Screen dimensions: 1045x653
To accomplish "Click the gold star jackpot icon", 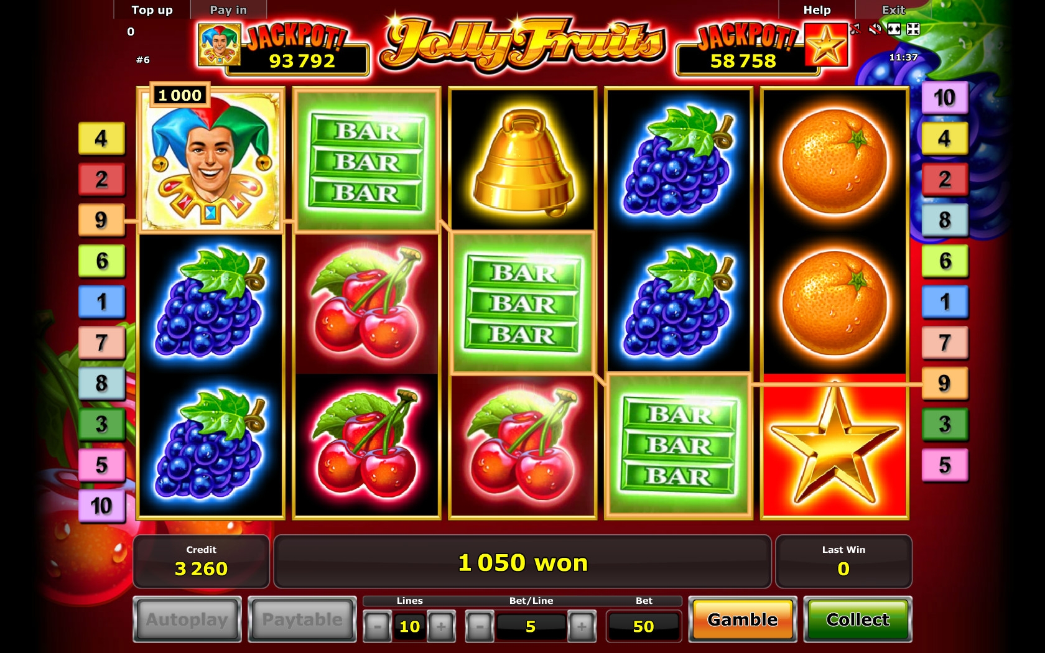I will click(826, 45).
